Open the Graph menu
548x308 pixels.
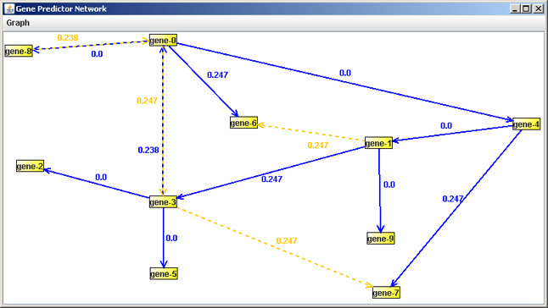[x=18, y=23]
